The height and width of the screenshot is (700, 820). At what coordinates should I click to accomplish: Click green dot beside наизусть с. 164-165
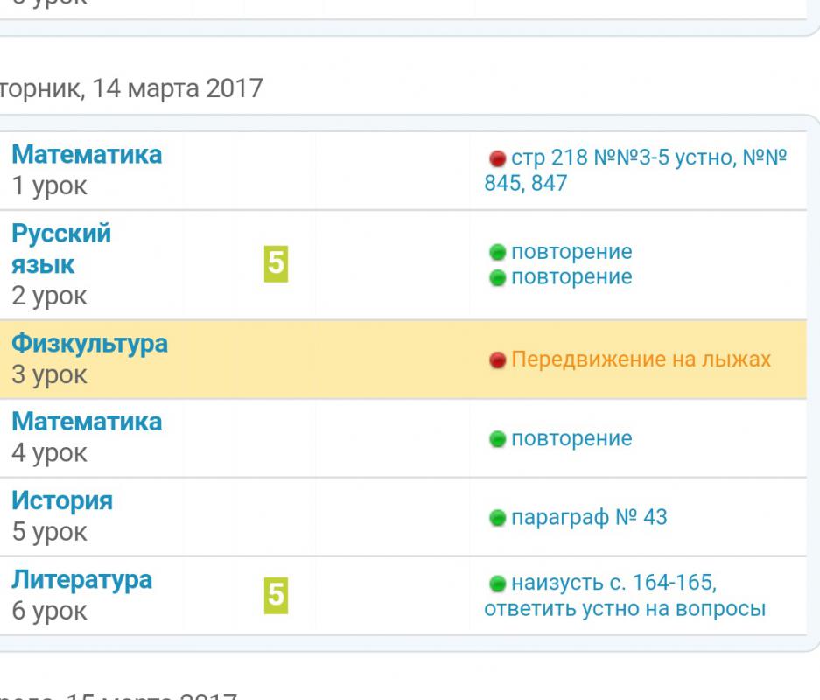point(498,584)
